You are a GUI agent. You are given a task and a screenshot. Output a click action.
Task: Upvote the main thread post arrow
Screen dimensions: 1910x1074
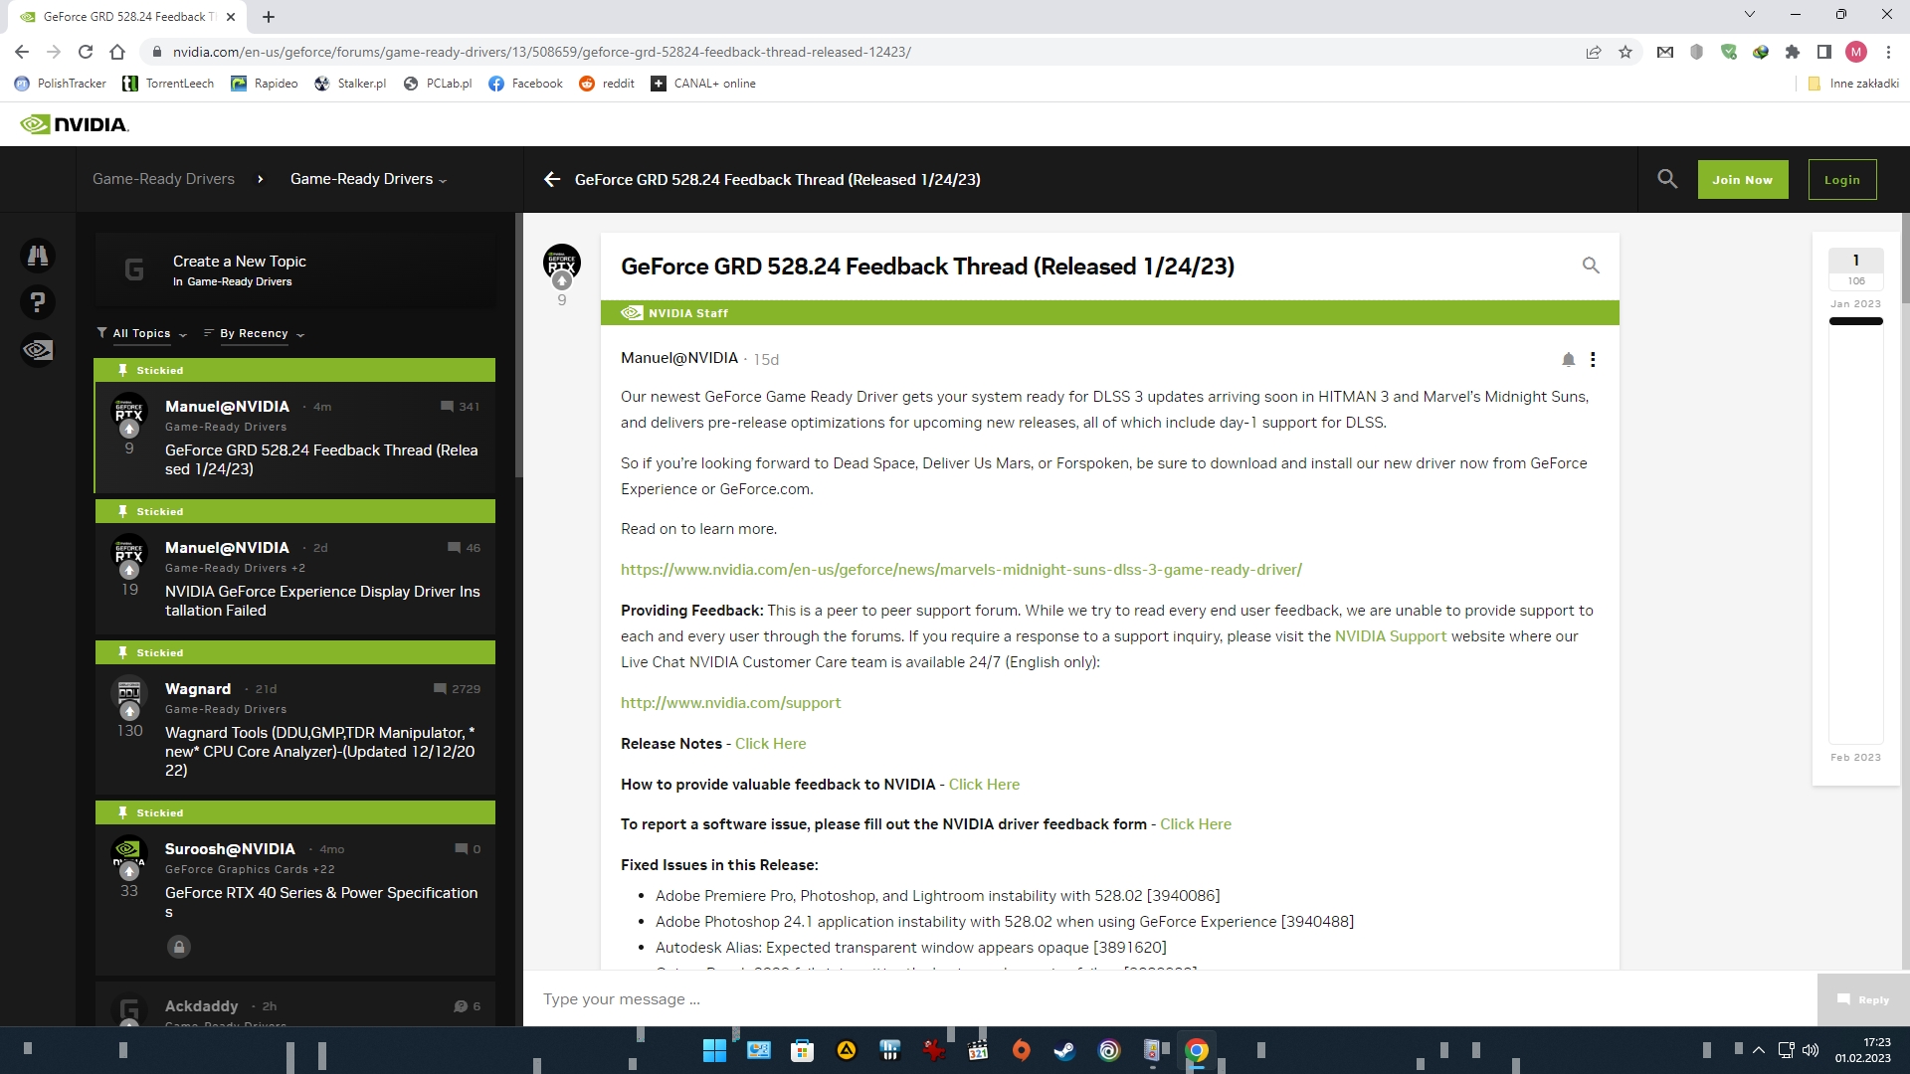(x=562, y=281)
